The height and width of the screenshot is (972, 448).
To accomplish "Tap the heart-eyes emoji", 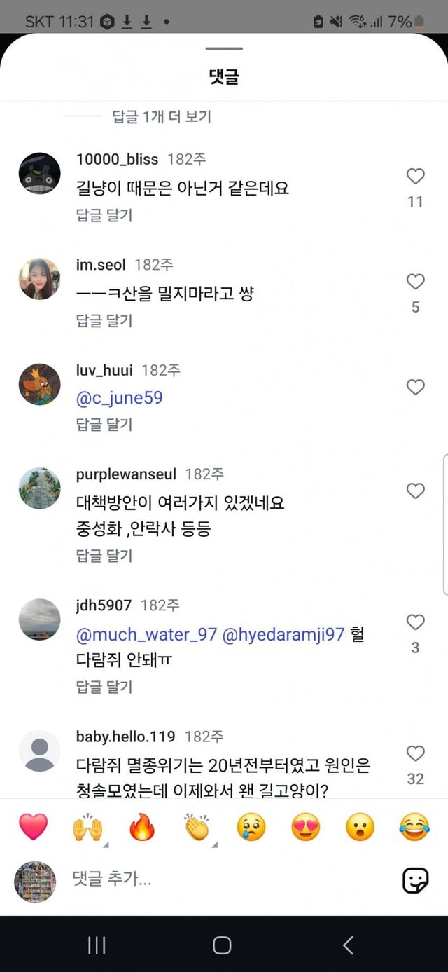I will (x=305, y=827).
